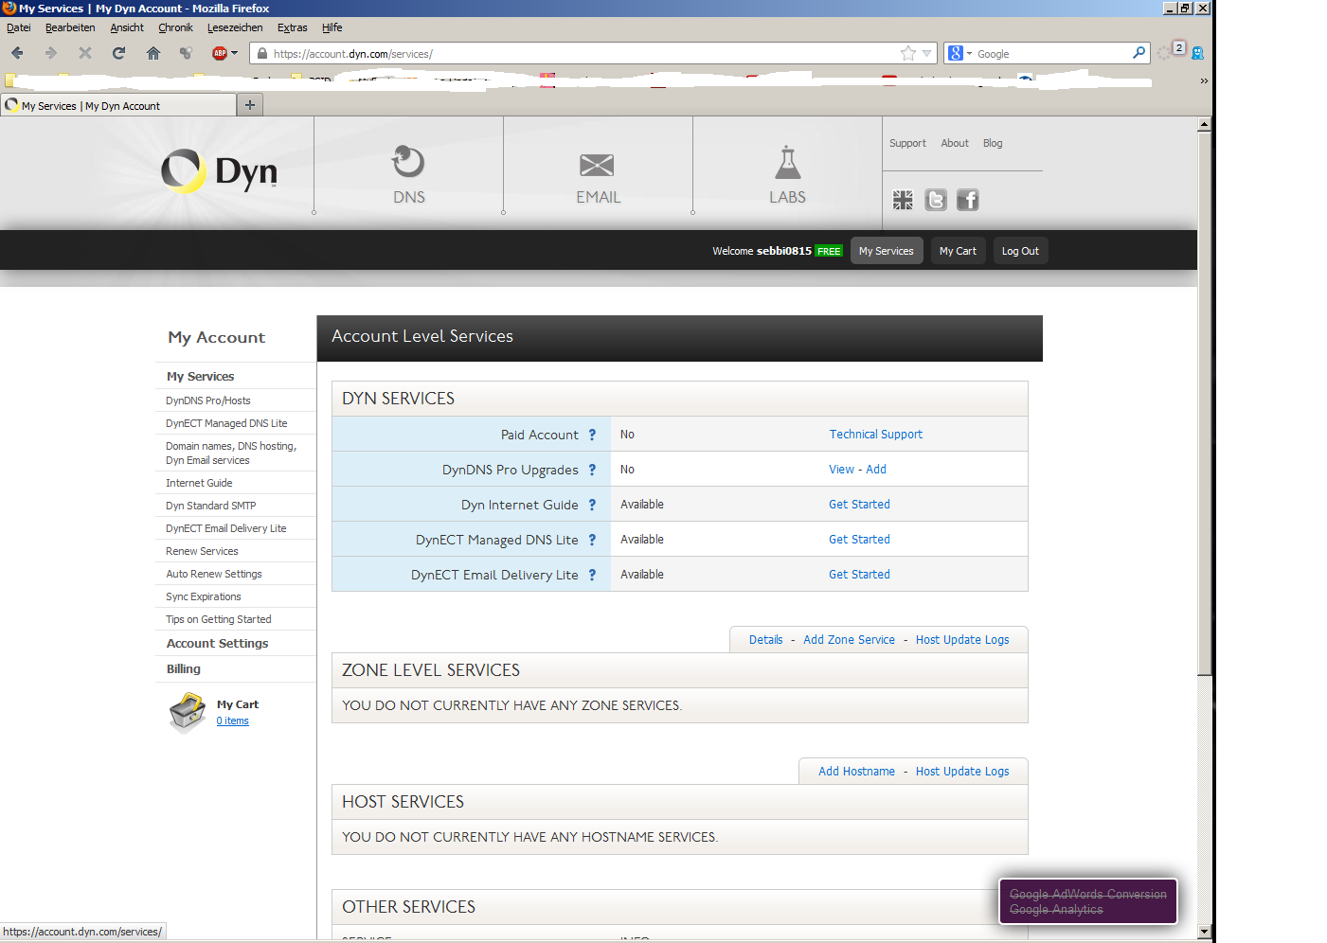
Task: Click the search magnifier icon
Action: pyautogui.click(x=1139, y=53)
